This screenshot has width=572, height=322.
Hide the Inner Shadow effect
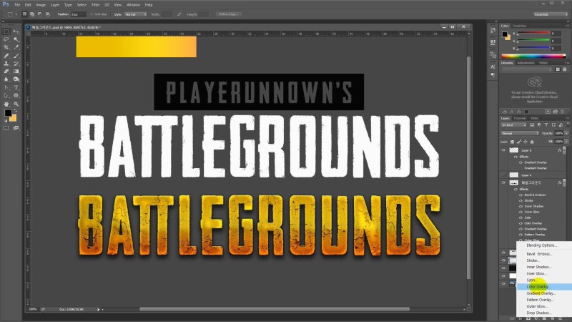pos(521,206)
